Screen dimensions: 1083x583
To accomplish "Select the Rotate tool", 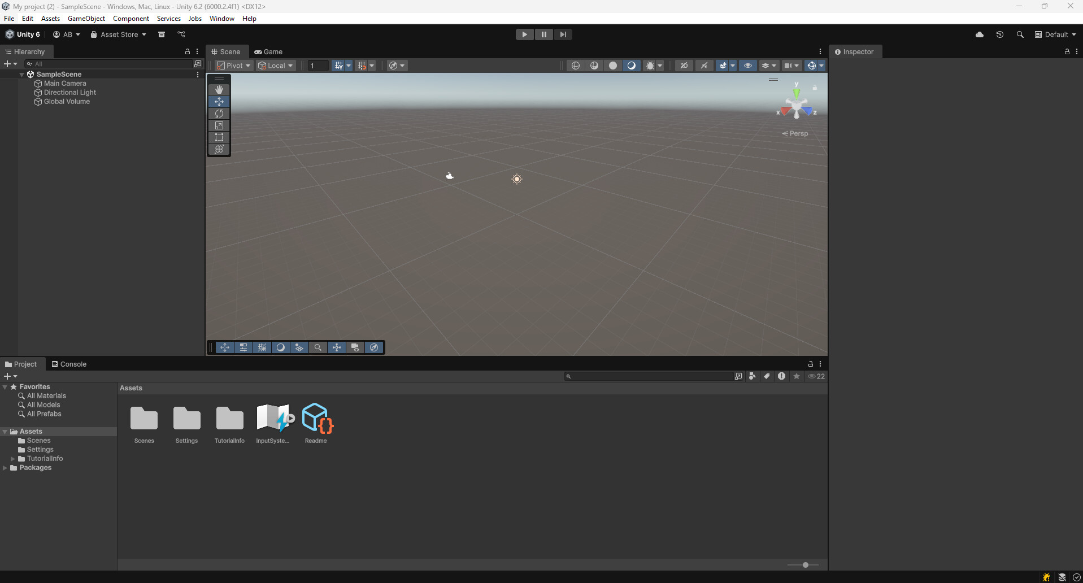I will tap(219, 114).
